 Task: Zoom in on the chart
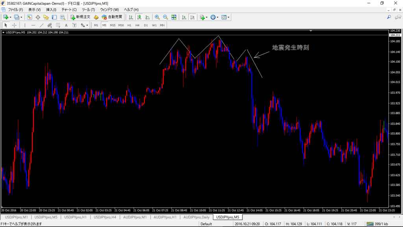coord(157,17)
